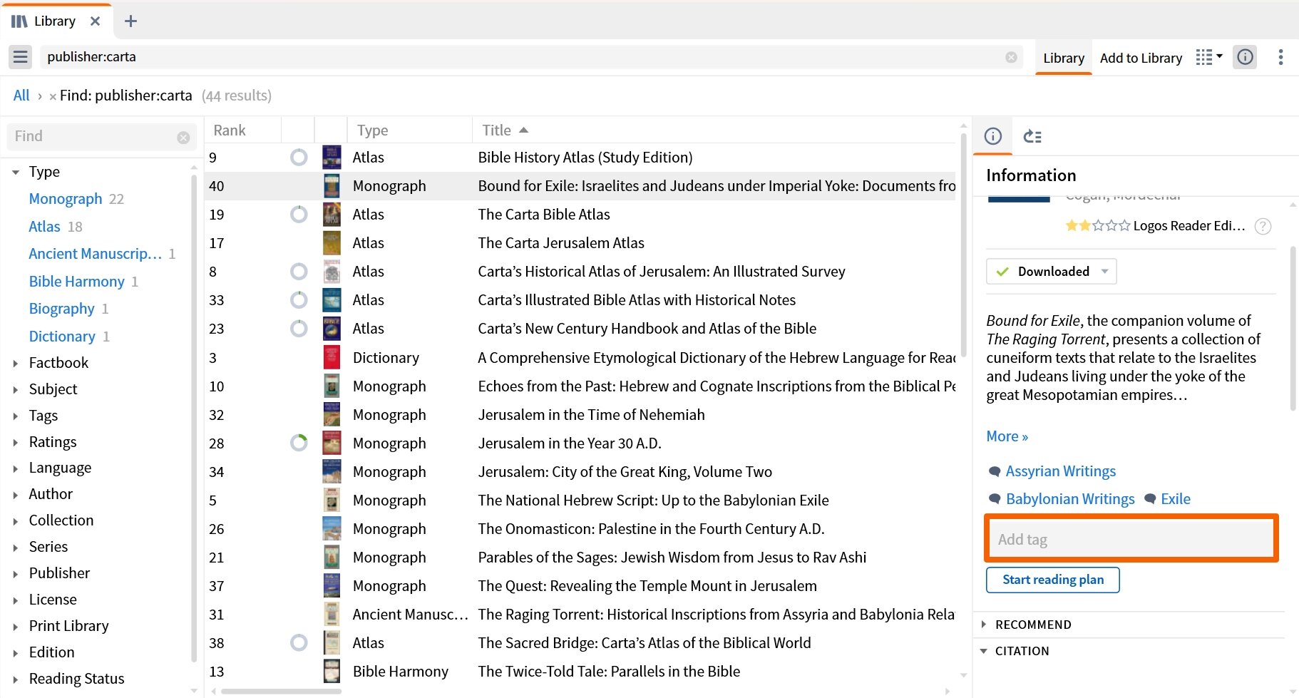This screenshot has height=698, width=1299.
Task: Collapse the Type facet
Action: click(16, 172)
